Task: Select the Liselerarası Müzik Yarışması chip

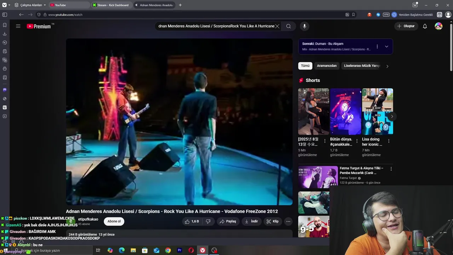Action: tap(362, 66)
